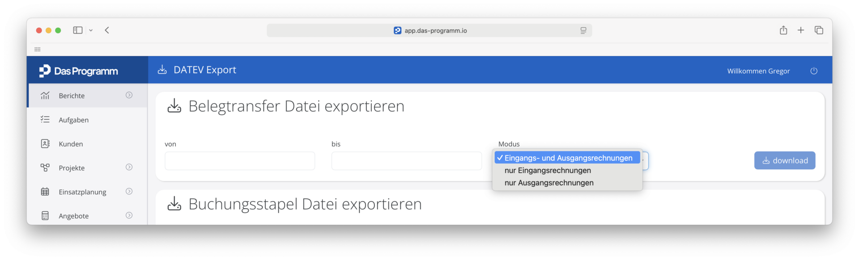859x260 pixels.
Task: Choose nur Eingangsrechnungen option
Action: (567, 170)
